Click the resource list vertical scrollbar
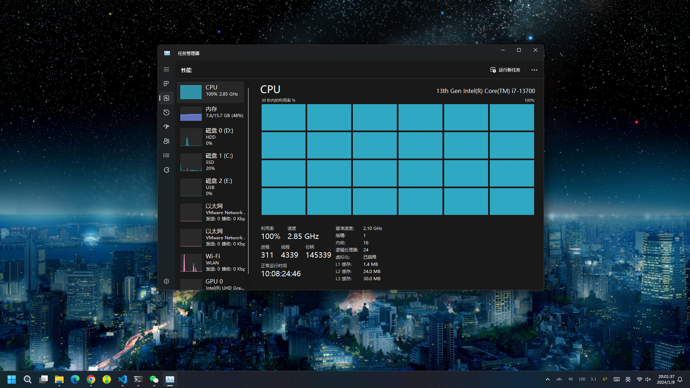The width and height of the screenshot is (690, 388). [x=248, y=180]
